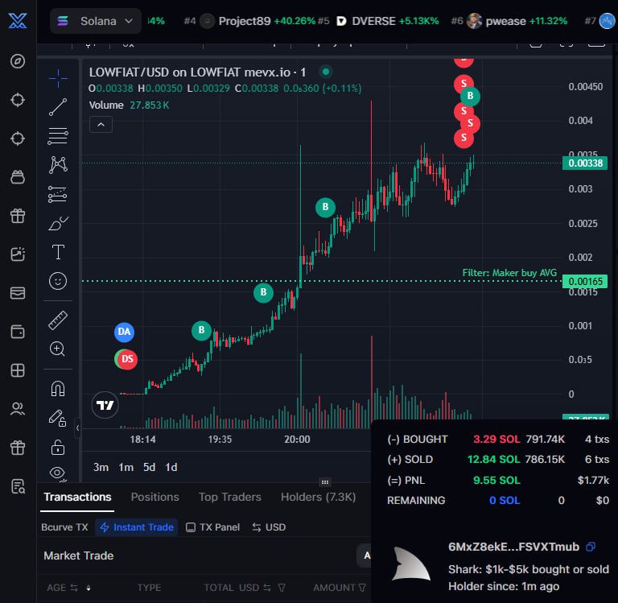Sort by AGE column swap icon
The image size is (618, 603).
(74, 588)
